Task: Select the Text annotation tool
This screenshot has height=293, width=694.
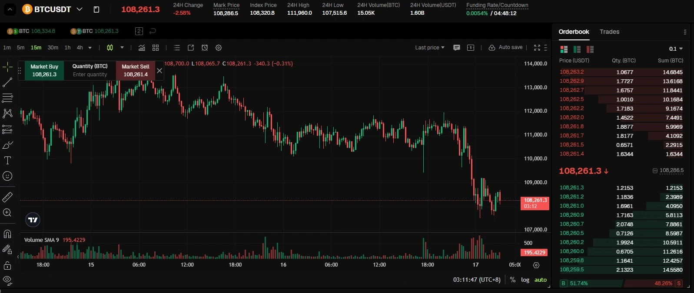Action: click(7, 160)
